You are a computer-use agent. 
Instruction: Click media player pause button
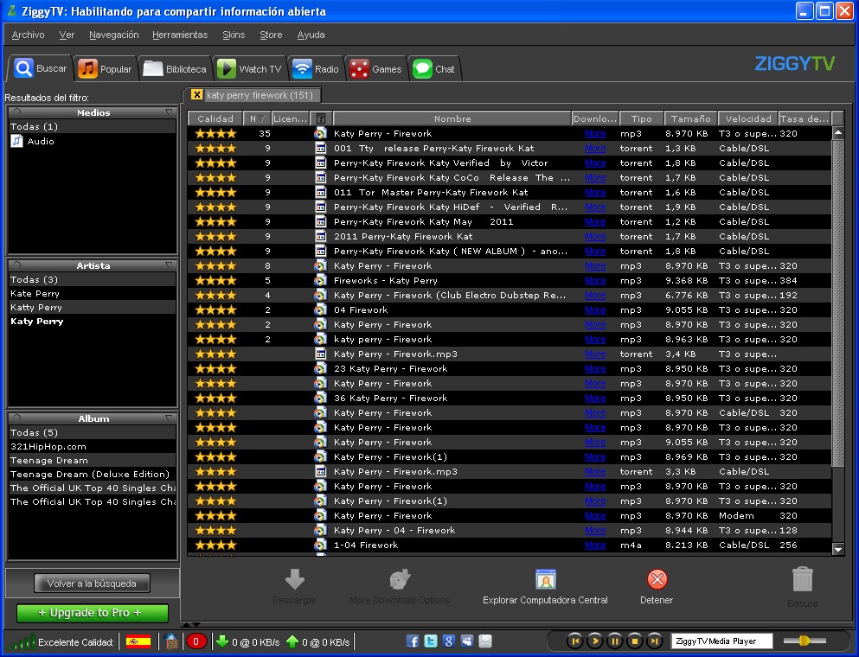(615, 641)
